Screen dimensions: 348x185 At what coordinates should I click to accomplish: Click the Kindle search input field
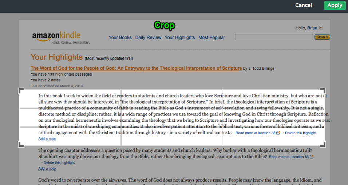pos(274,37)
